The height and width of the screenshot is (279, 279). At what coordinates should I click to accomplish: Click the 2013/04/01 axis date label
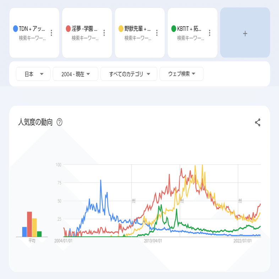point(153,241)
